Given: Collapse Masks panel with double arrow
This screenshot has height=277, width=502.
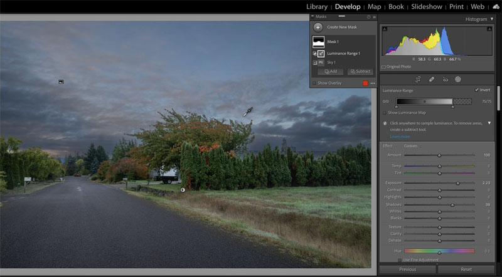Looking at the screenshot, I should point(374,17).
